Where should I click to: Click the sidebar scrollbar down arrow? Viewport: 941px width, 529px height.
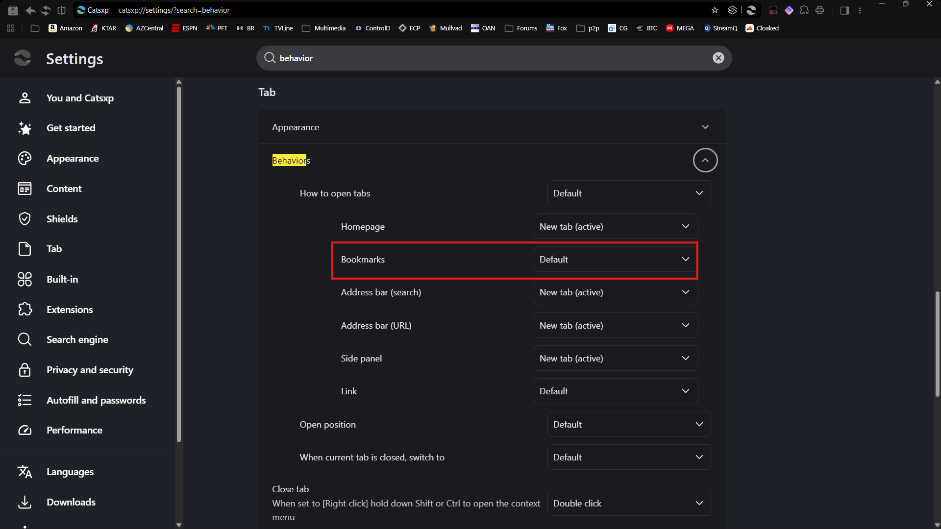pyautogui.click(x=179, y=525)
